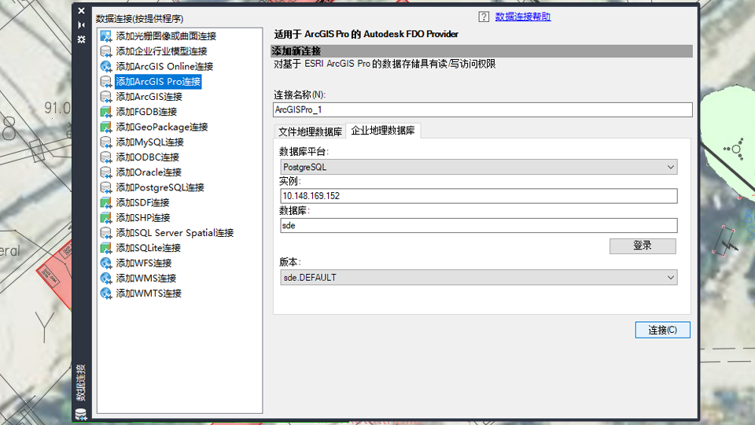755x425 pixels.
Task: Select 添加SQLite连接 provider
Action: coord(149,248)
